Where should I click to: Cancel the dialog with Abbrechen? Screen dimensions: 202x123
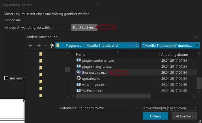pos(184,116)
